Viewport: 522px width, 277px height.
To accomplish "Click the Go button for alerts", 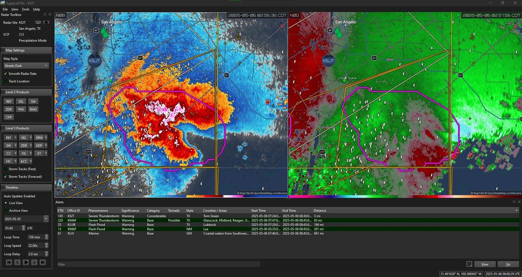I will 508,264.
